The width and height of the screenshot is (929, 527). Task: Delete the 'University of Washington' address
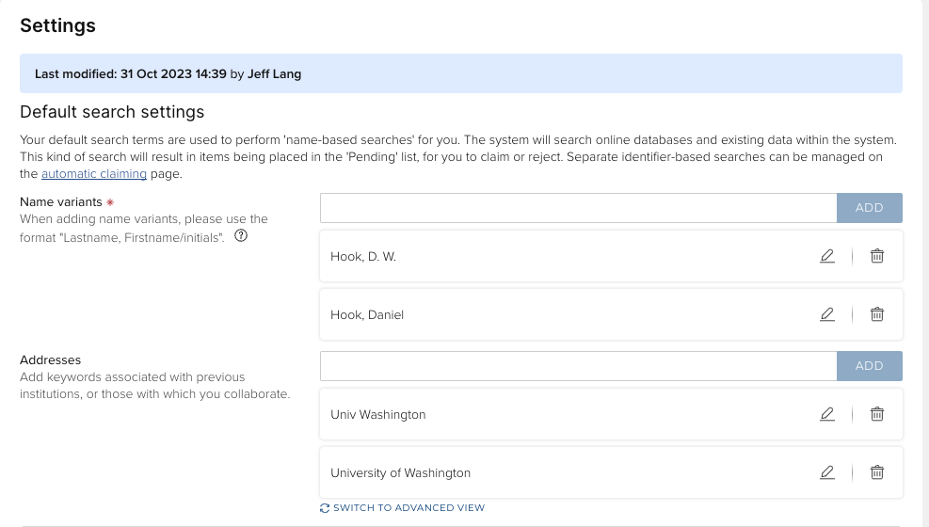point(877,472)
